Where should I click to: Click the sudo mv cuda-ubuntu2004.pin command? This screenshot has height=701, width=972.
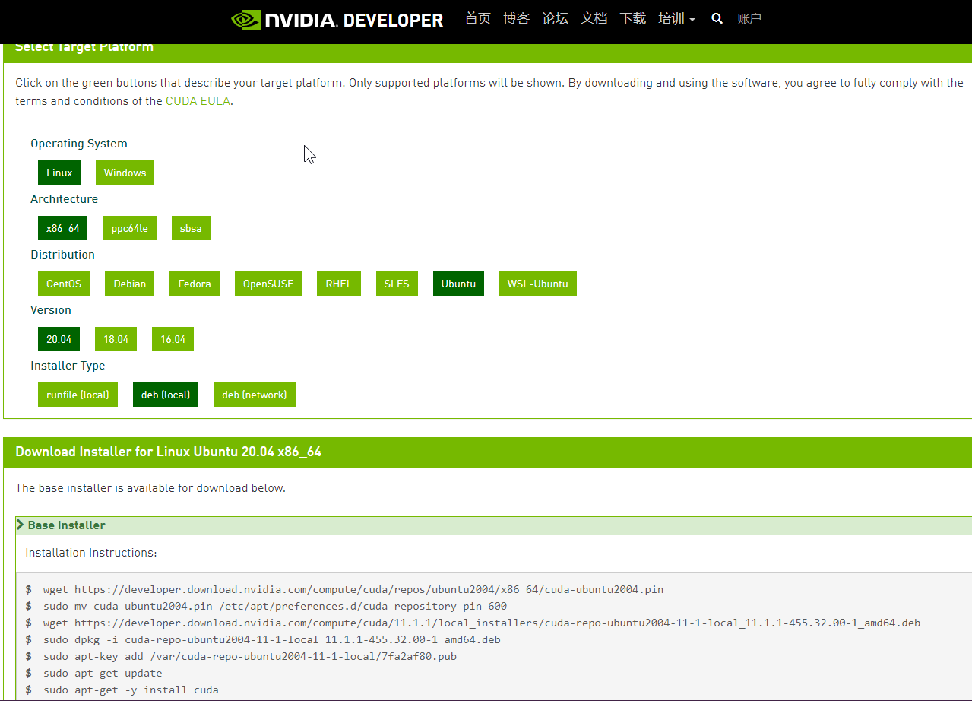[x=275, y=606]
